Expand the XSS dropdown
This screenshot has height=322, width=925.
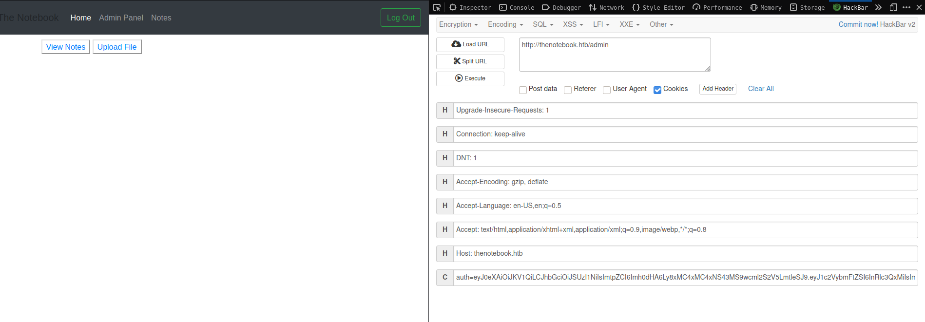click(x=573, y=24)
